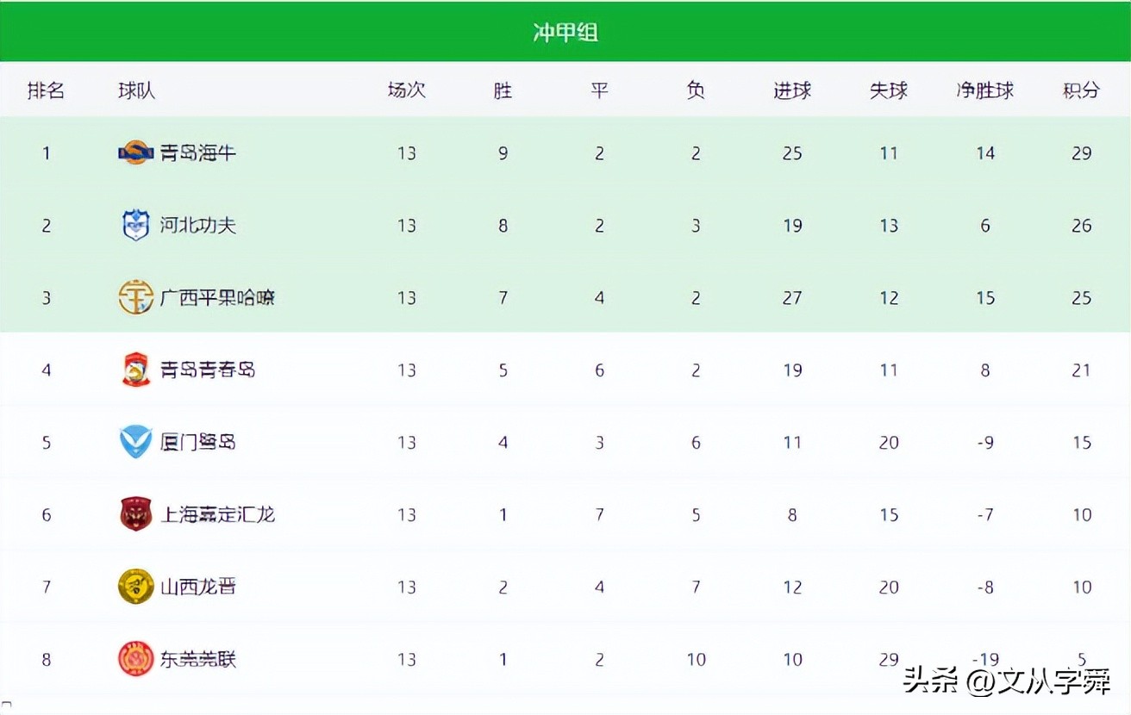Click the 广西平果哈嘹 team crest
The width and height of the screenshot is (1131, 715).
(135, 298)
